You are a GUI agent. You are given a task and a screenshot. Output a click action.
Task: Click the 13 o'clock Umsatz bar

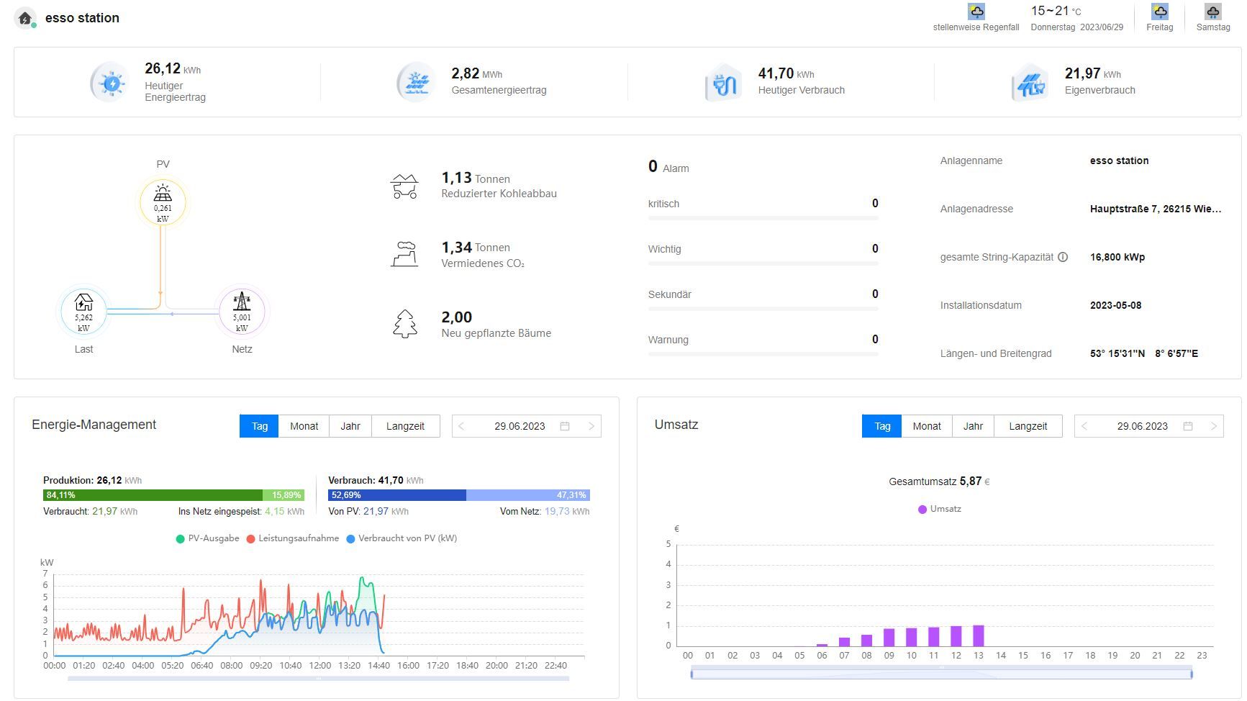[978, 636]
